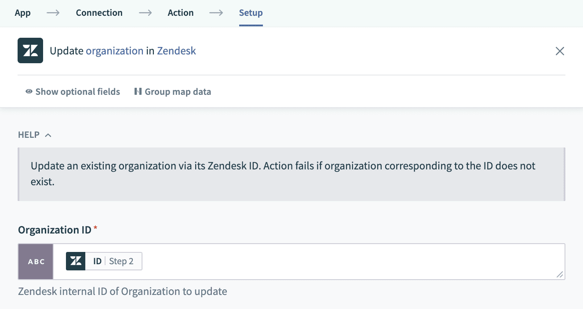Click the arrow icon between App and Connection

[x=53, y=13]
